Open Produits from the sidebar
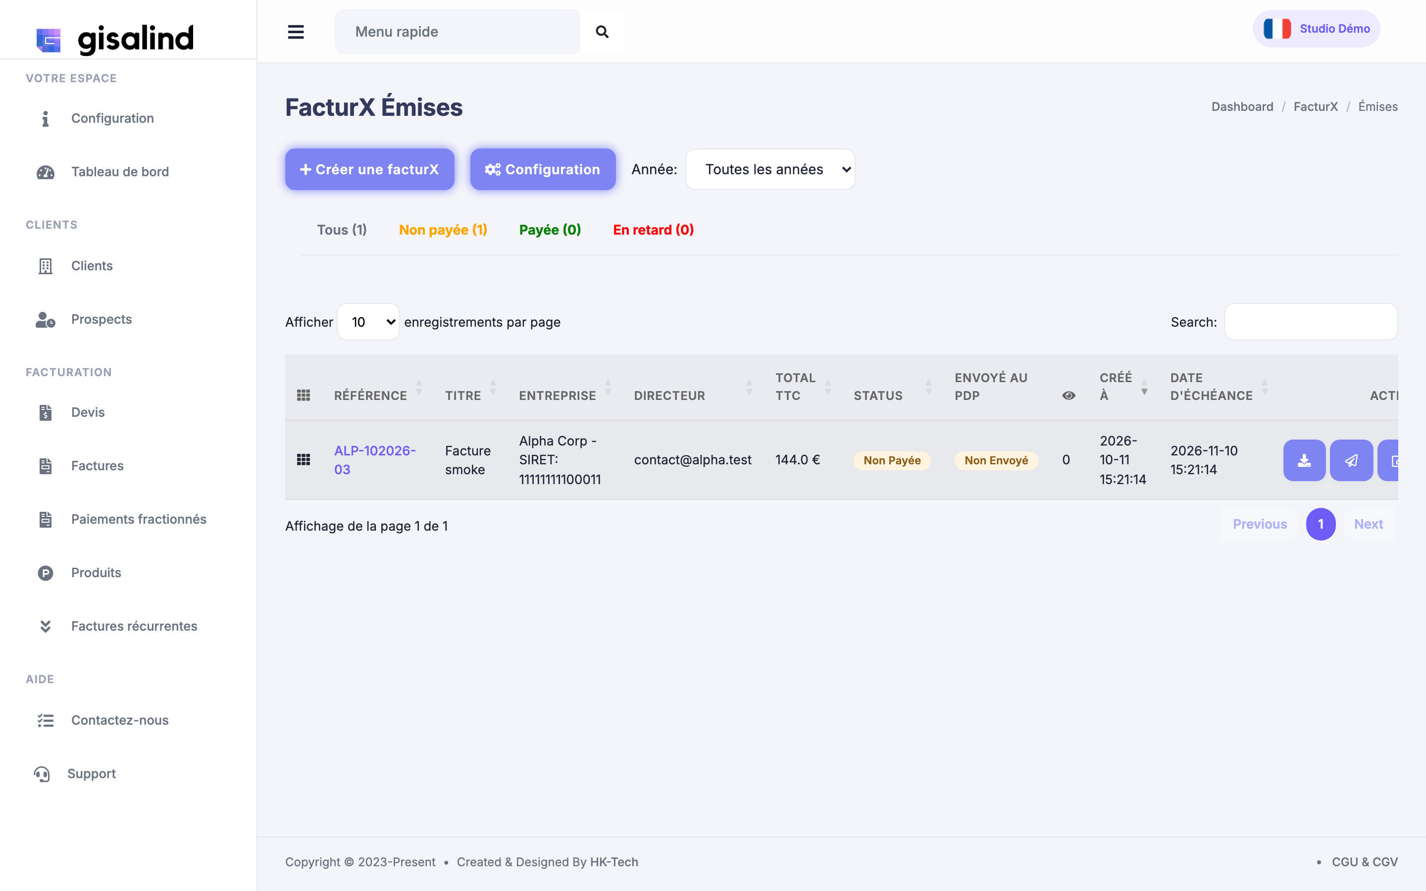1426x891 pixels. (96, 573)
